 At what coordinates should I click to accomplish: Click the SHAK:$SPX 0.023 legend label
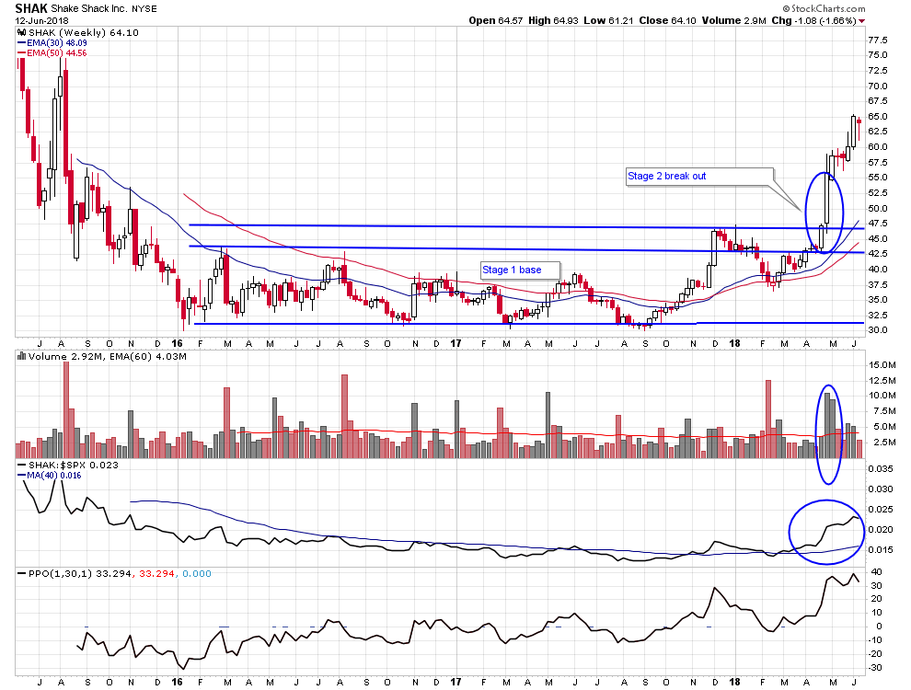click(74, 465)
